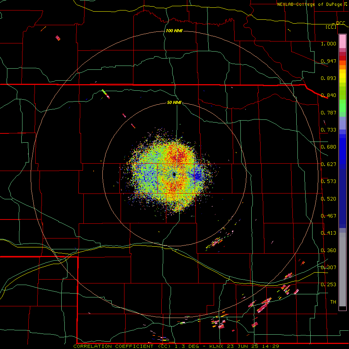This screenshot has width=349, height=349.
Task: Select the 0.680 scale value
Action: point(328,147)
